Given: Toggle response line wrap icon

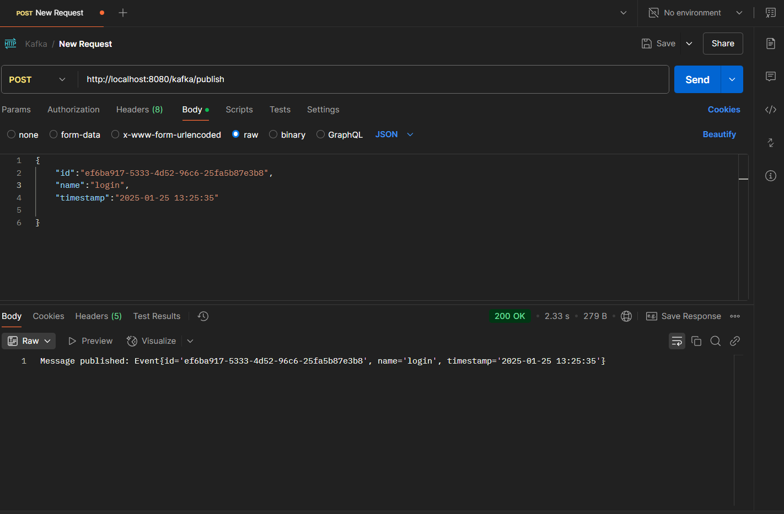Looking at the screenshot, I should pos(677,341).
